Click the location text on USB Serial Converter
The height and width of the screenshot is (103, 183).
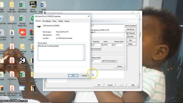(64, 38)
